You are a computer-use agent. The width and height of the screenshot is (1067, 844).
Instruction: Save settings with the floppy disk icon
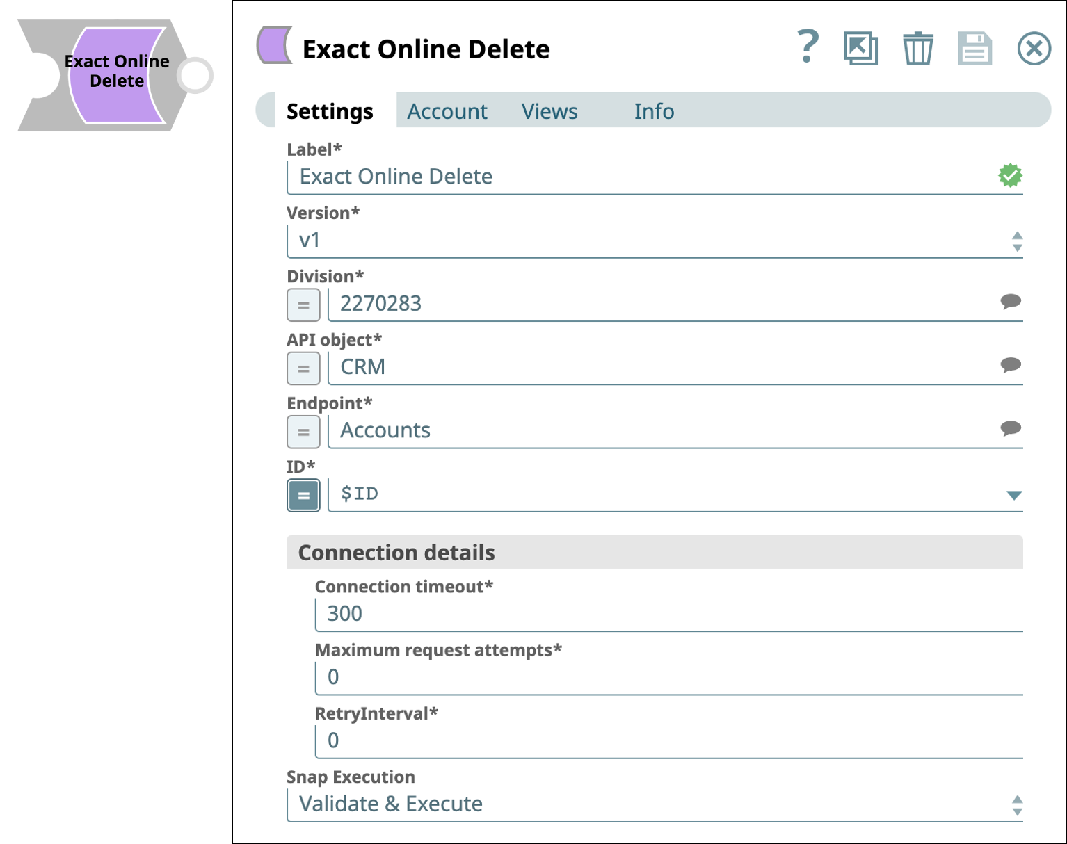pos(974,48)
